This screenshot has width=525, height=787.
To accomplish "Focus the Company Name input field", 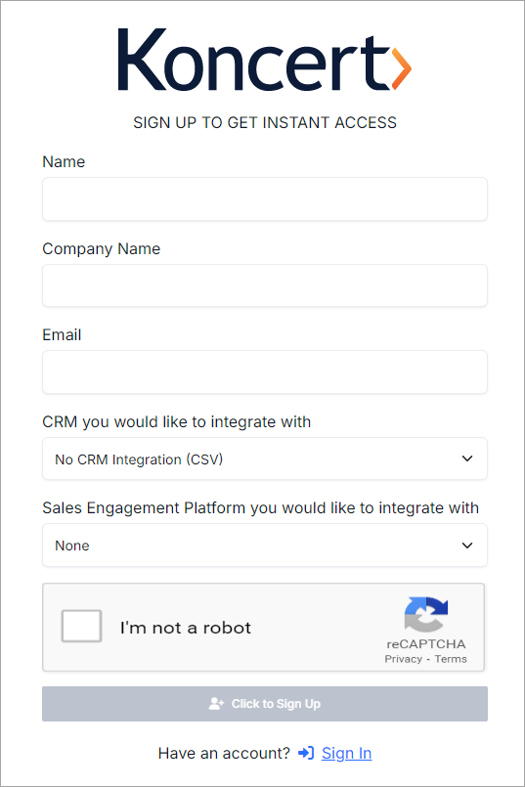I will coord(265,285).
